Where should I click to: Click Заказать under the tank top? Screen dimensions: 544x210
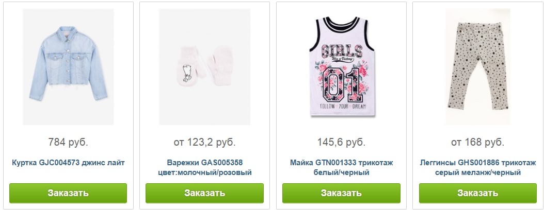(341, 193)
